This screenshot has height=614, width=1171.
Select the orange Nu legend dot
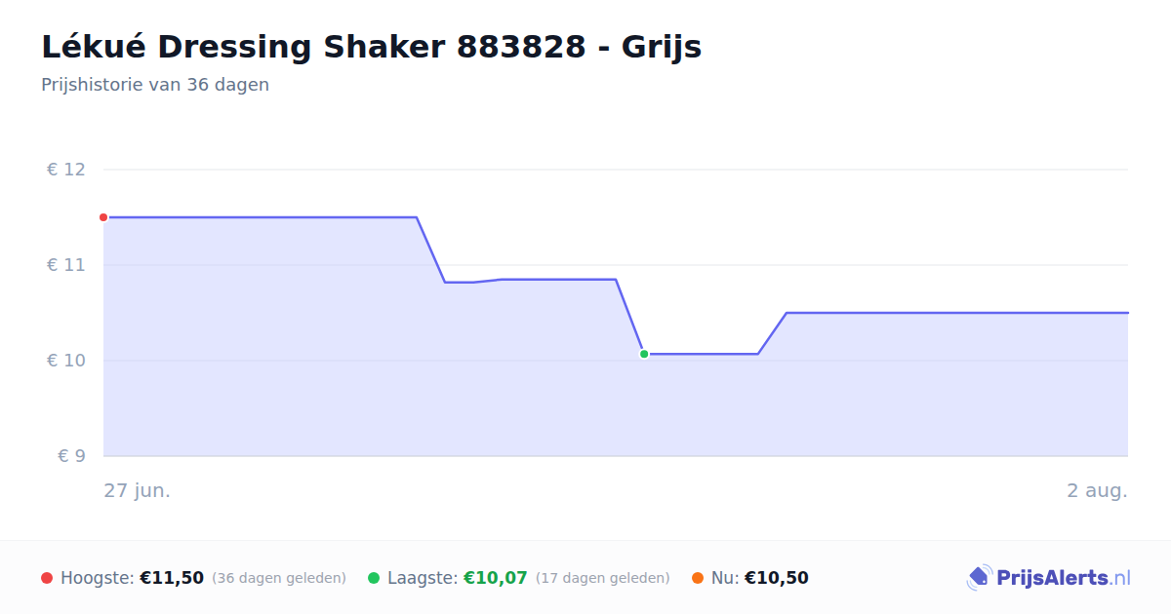pyautogui.click(x=698, y=578)
